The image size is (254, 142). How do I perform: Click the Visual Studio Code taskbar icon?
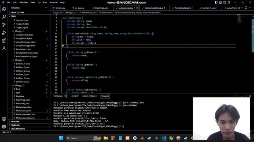[164, 138]
